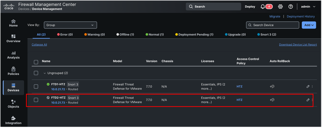Click the FTD2-HTZ device name
The width and height of the screenshot is (322, 128).
click(58, 98)
